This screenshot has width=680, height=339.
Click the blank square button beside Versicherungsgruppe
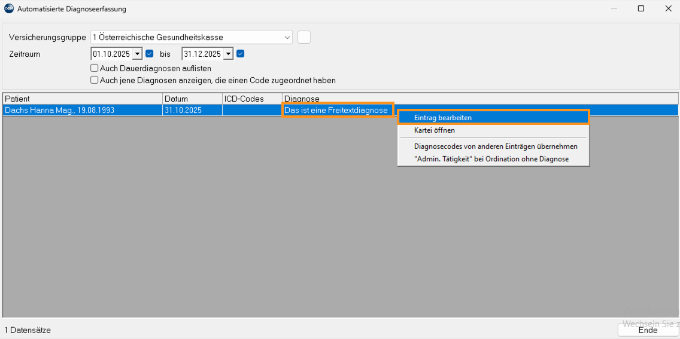click(304, 37)
